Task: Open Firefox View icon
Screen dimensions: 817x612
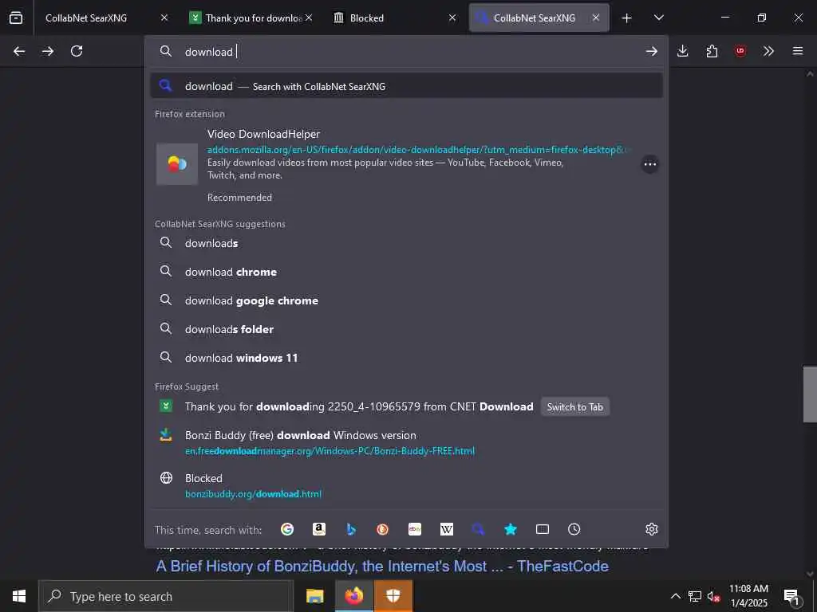Action: point(16,18)
